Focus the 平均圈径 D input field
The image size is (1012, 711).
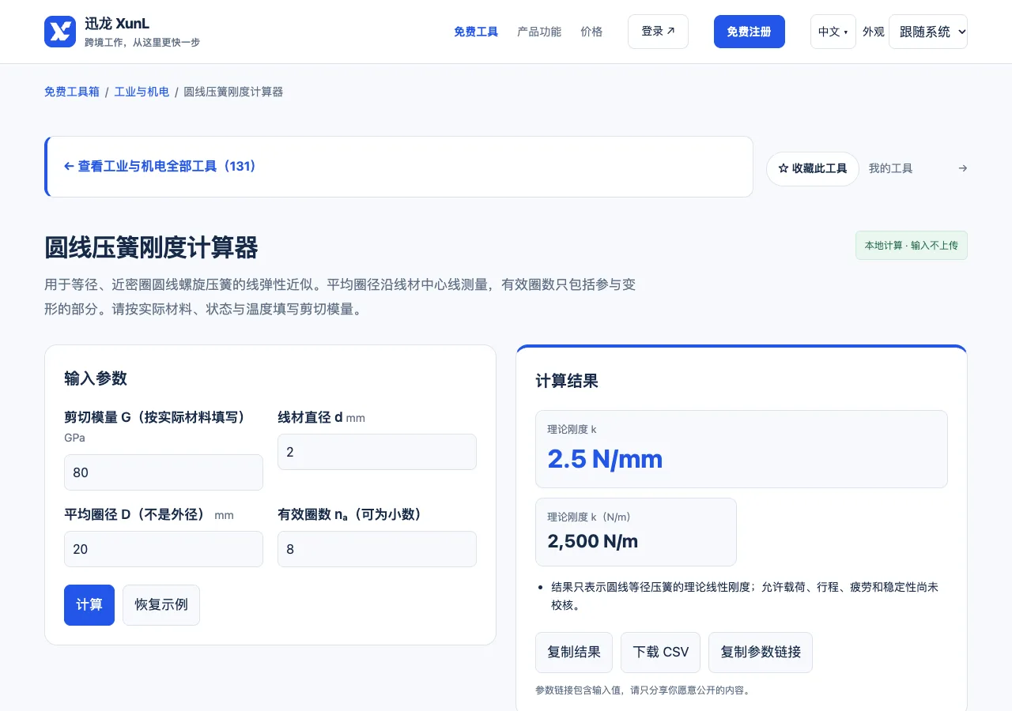164,549
